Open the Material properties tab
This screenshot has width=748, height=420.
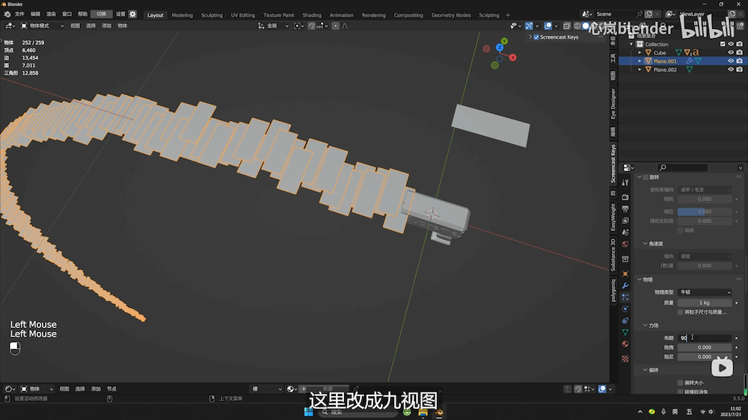(625, 344)
